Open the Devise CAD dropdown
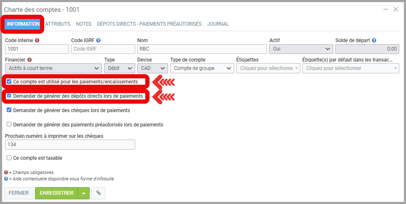The width and height of the screenshot is (406, 204). [x=152, y=68]
